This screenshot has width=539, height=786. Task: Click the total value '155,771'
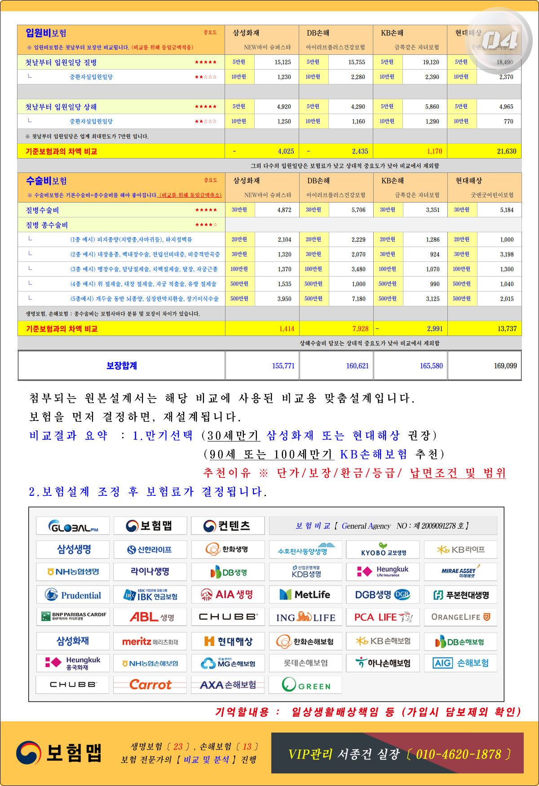[x=283, y=366]
